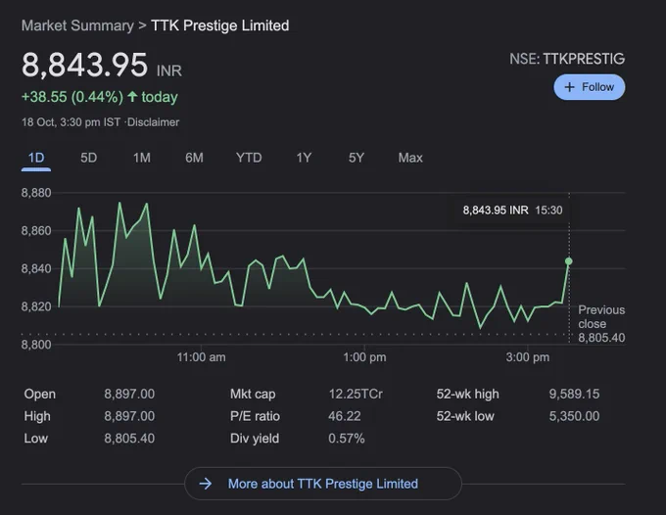Click the Mkt cap value 12.25TCr

356,394
